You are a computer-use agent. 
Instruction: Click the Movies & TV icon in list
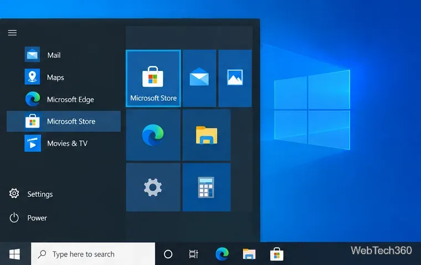(x=33, y=143)
